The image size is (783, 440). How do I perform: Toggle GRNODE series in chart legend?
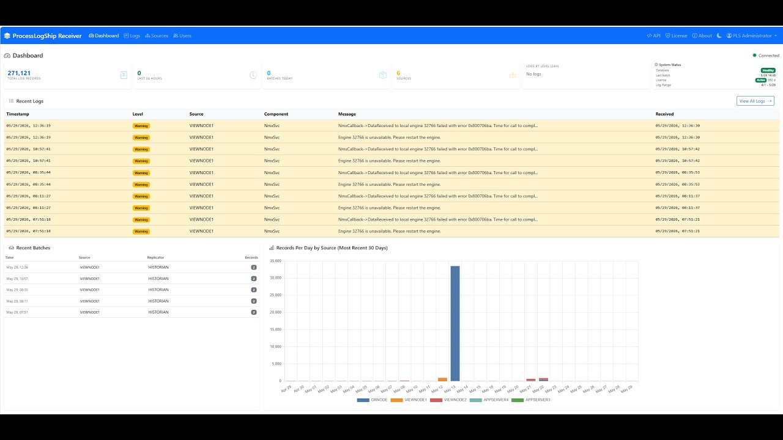pos(372,400)
